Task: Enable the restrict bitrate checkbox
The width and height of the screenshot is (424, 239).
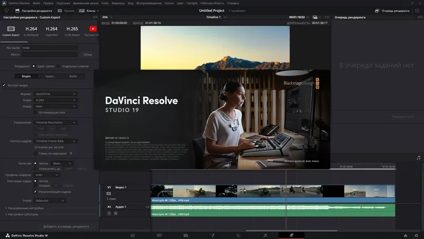Action: (x=35, y=168)
